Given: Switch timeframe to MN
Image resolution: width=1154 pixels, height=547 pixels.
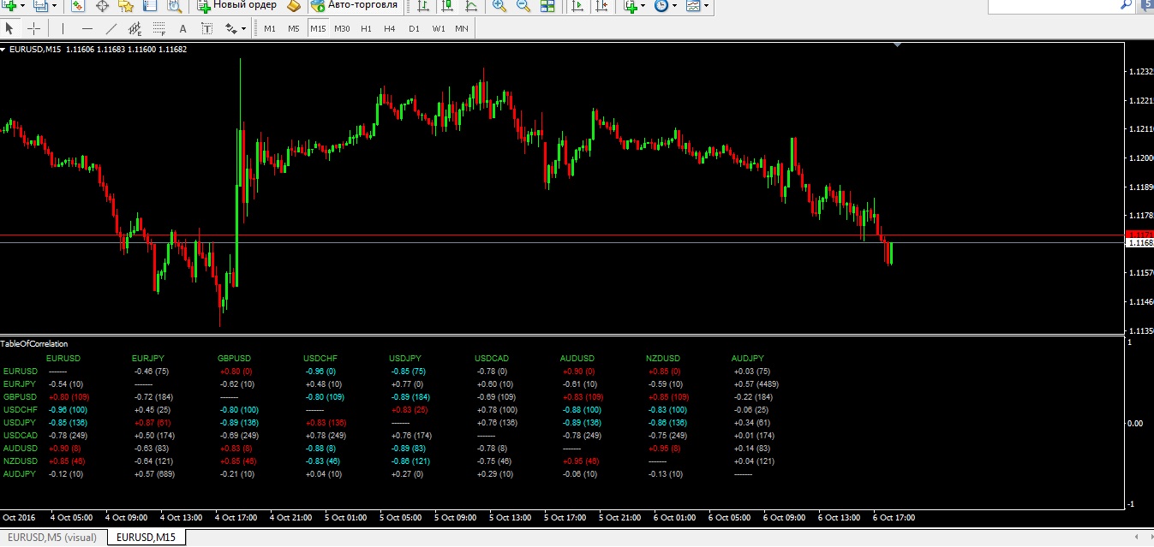Looking at the screenshot, I should click(x=462, y=28).
